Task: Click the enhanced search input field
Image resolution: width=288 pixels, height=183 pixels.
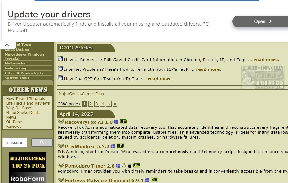Action: [15, 143]
